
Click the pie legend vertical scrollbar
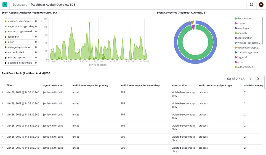coord(263,30)
